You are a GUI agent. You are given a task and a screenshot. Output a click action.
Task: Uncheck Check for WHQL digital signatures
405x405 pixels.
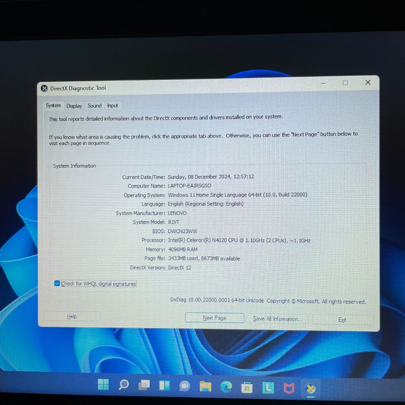point(57,283)
